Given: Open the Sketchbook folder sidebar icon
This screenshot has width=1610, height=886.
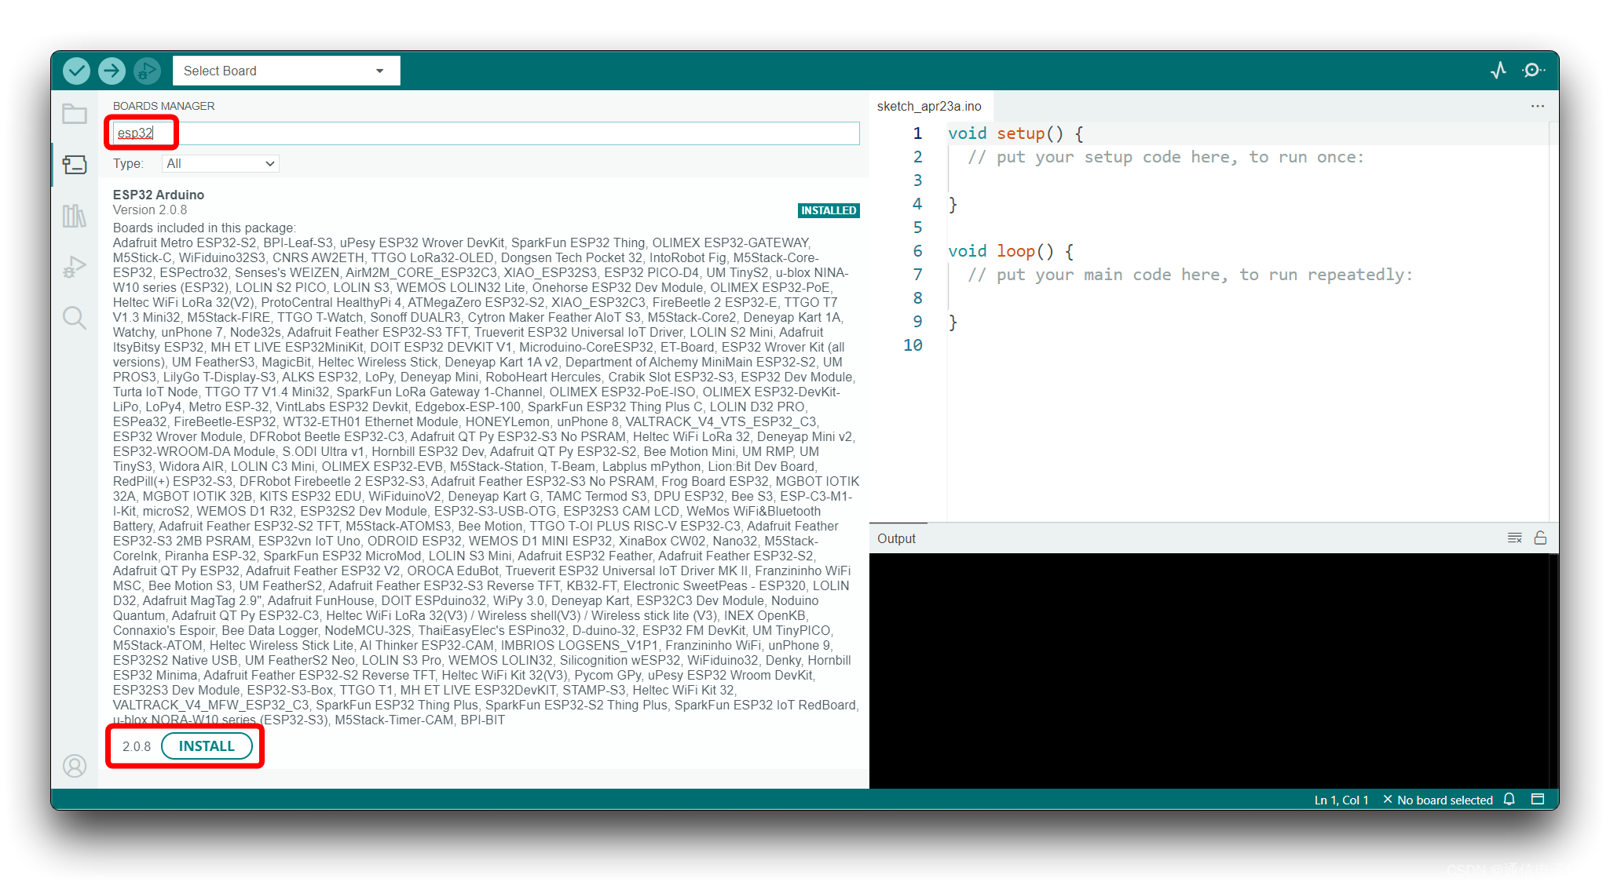Looking at the screenshot, I should coord(75,115).
